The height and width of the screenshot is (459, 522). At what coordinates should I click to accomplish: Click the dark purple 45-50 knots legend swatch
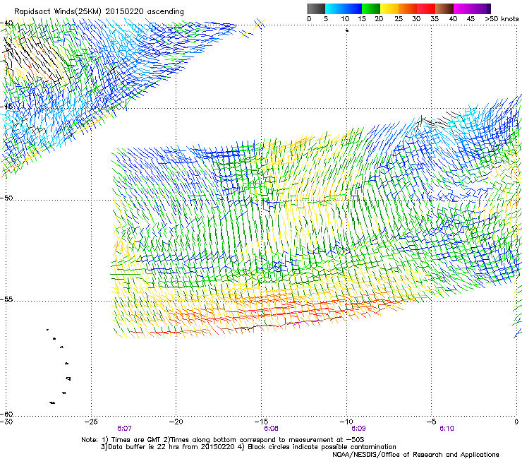[481, 8]
